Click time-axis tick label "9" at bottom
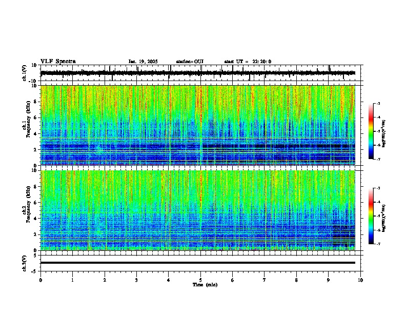406x314 pixels. tap(328, 280)
